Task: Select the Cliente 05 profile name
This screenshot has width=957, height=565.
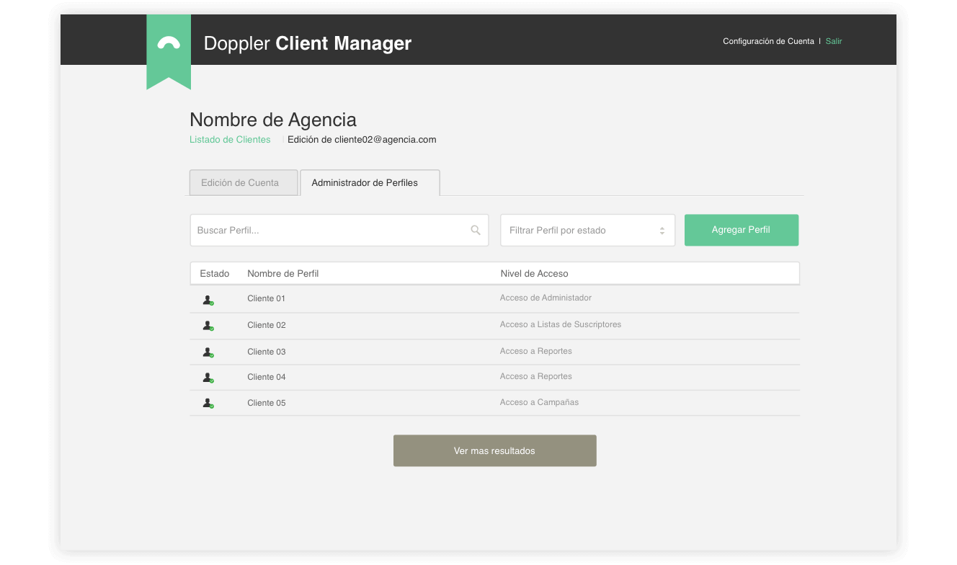Action: pos(267,403)
